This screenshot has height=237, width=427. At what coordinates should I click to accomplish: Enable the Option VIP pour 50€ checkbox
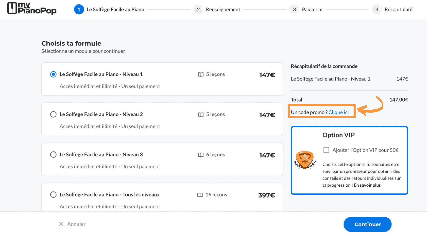click(x=326, y=150)
